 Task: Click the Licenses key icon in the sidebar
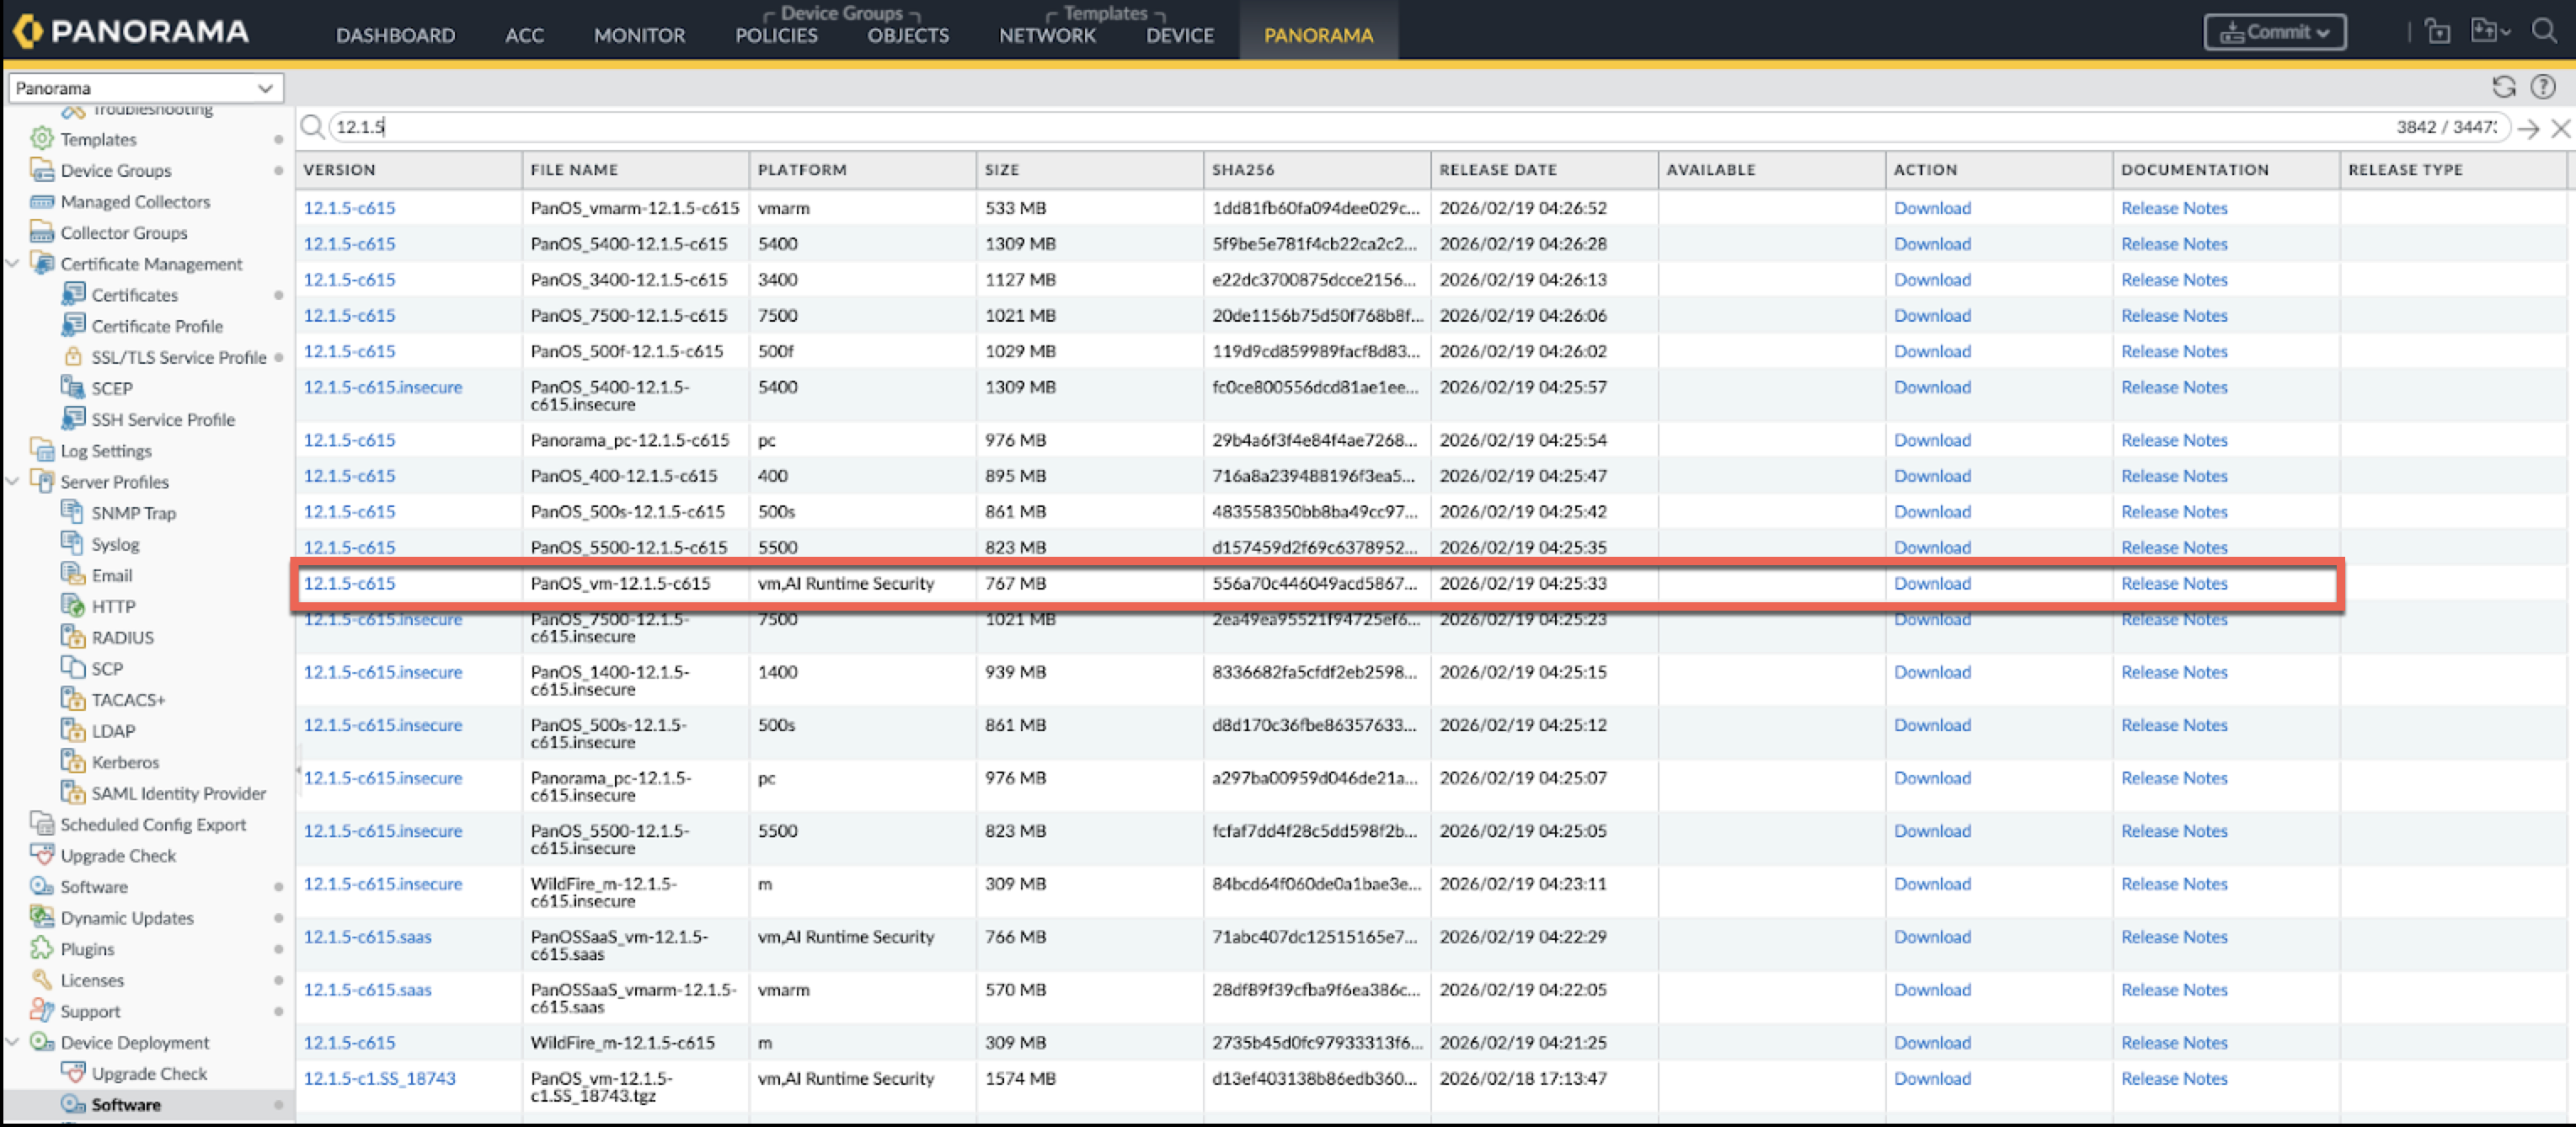(x=41, y=980)
